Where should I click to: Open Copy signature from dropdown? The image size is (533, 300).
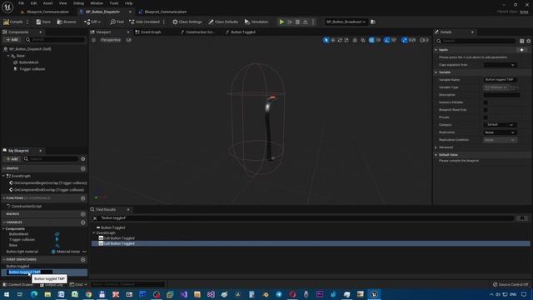tap(500, 65)
